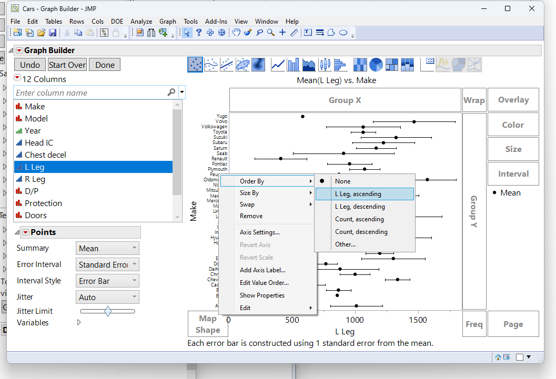Open the Summary statistic dropdown
The height and width of the screenshot is (379, 556).
107,249
